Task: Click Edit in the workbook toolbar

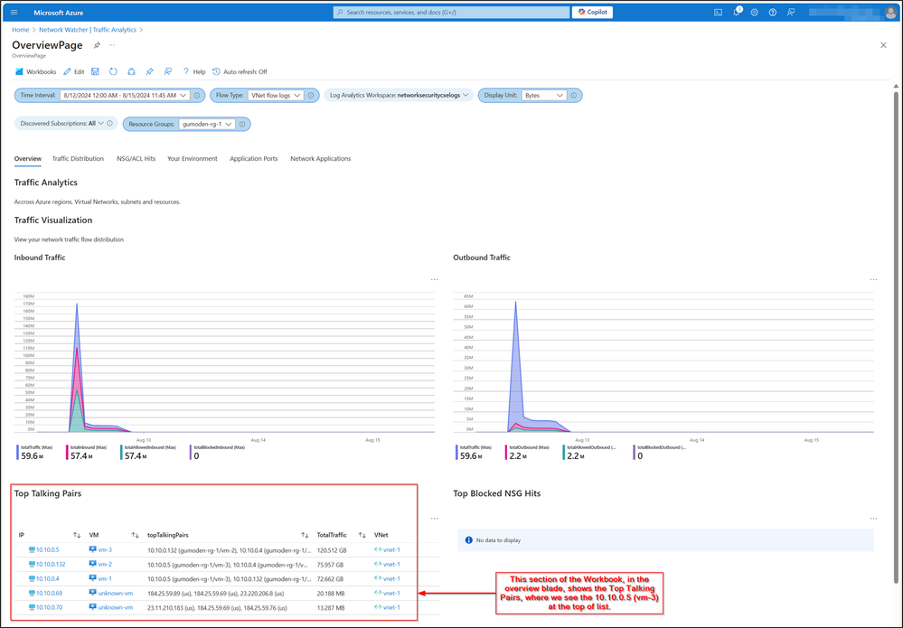Action: click(74, 72)
